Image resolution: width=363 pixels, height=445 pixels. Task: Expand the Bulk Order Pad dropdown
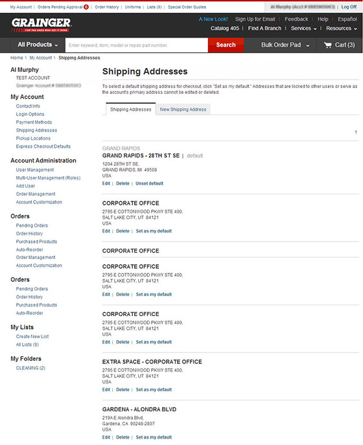coord(285,45)
